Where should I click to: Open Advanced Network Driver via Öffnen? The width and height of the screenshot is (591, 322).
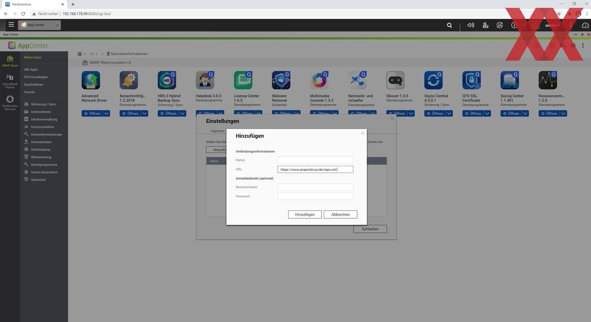click(92, 113)
